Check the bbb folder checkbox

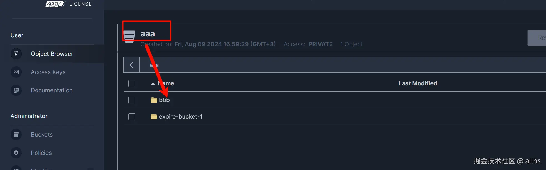pos(132,100)
